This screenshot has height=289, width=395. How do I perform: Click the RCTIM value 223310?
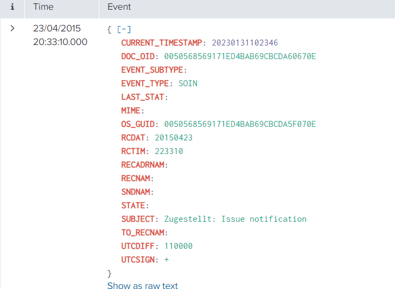(x=169, y=151)
